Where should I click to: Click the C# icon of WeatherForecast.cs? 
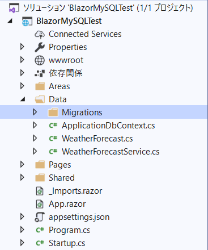(53, 139)
